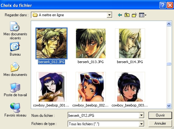Create a new folder
The image size is (174, 129).
[x=134, y=15]
